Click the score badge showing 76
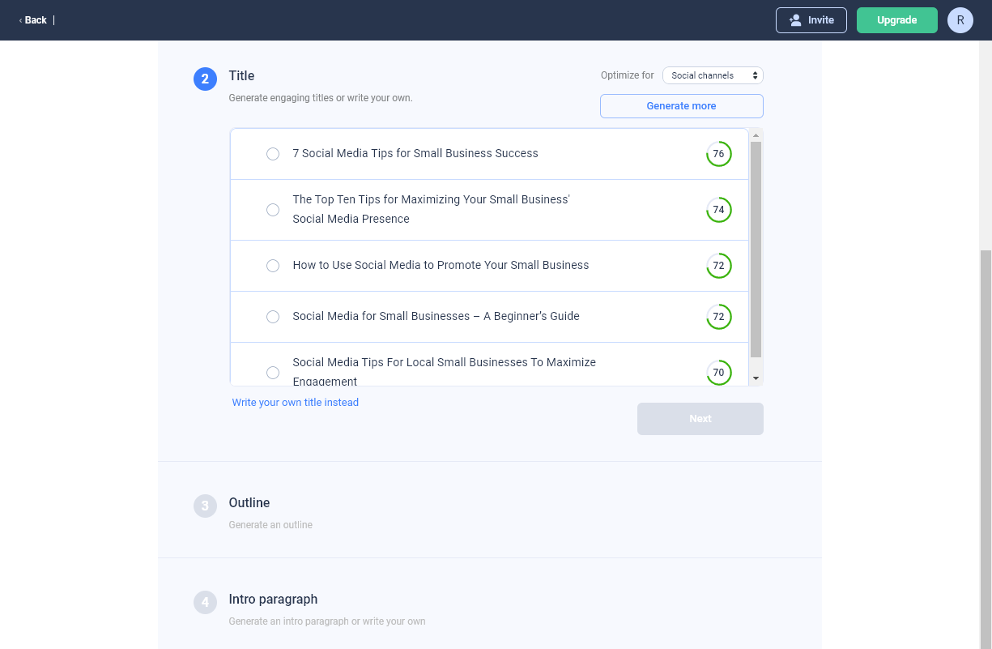The image size is (992, 649). [x=718, y=154]
